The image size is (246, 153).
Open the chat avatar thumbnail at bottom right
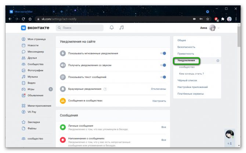click(x=229, y=134)
